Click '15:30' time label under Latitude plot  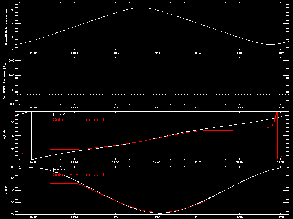(x=281, y=217)
